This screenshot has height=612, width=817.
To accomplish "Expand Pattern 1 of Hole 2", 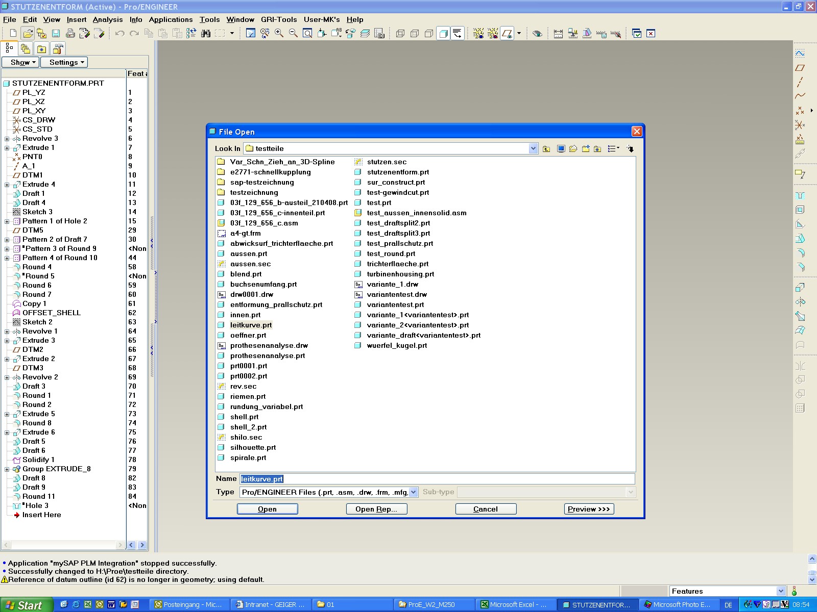I will coord(7,221).
